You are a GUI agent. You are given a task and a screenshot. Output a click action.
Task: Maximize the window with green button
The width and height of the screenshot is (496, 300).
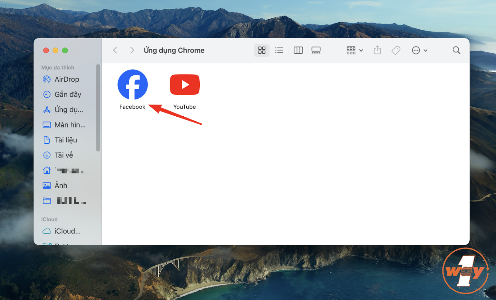[65, 50]
